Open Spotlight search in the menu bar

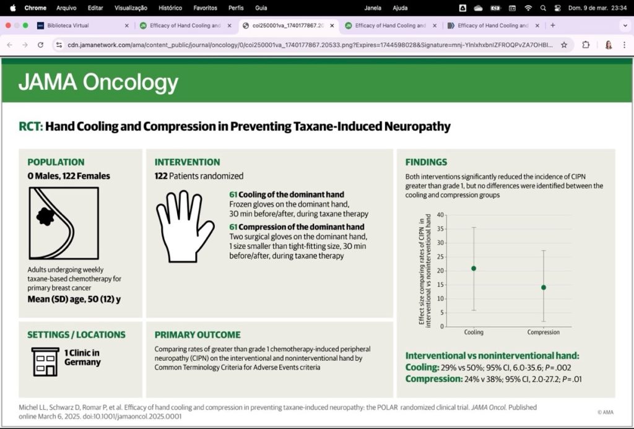tap(543, 7)
